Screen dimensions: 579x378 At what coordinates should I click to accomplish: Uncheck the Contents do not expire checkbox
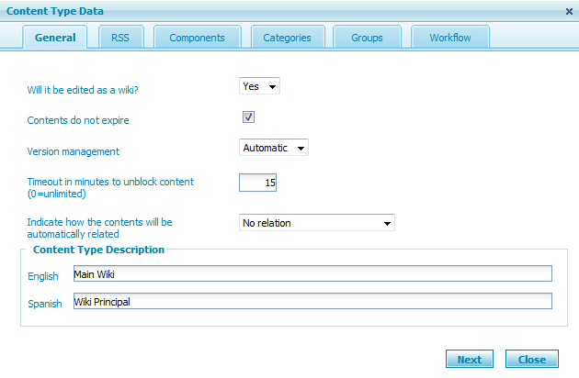tap(248, 117)
